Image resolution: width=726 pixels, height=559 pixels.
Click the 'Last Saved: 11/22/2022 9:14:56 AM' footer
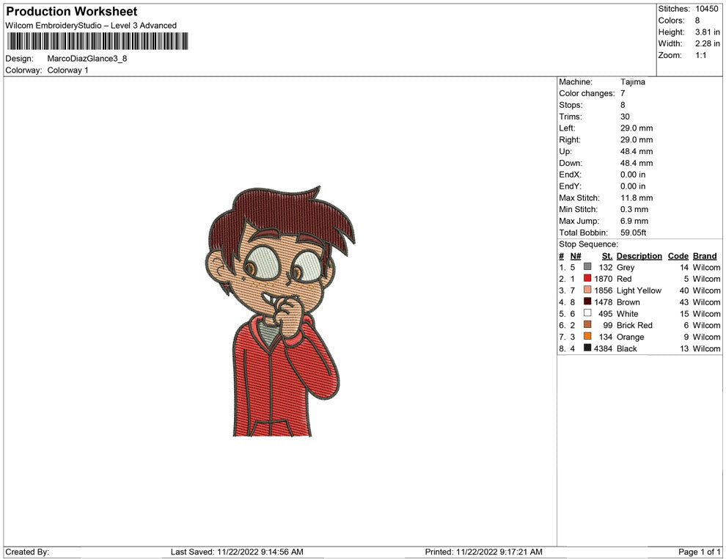pos(237,552)
